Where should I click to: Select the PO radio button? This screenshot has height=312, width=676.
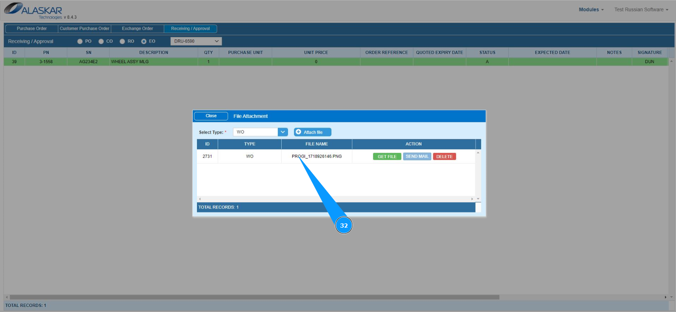[x=80, y=42]
